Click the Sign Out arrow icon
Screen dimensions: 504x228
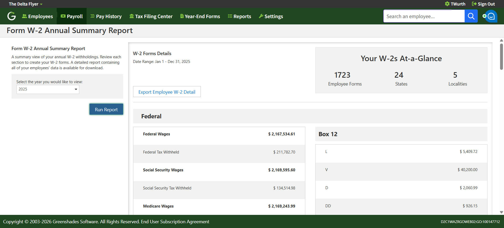(474, 4)
